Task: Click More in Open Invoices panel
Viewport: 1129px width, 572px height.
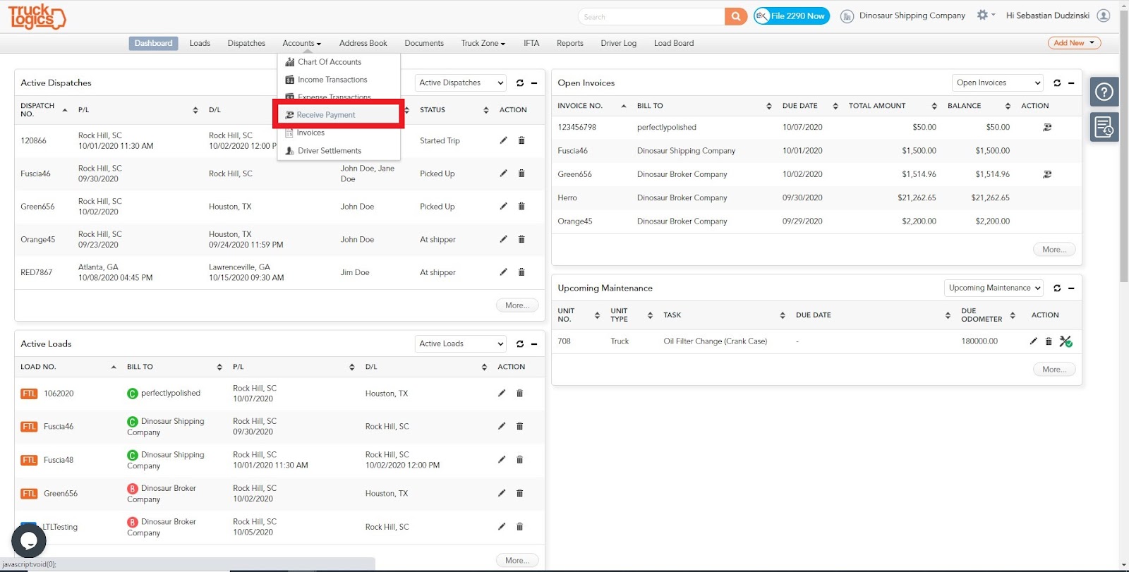Action: click(x=1054, y=250)
